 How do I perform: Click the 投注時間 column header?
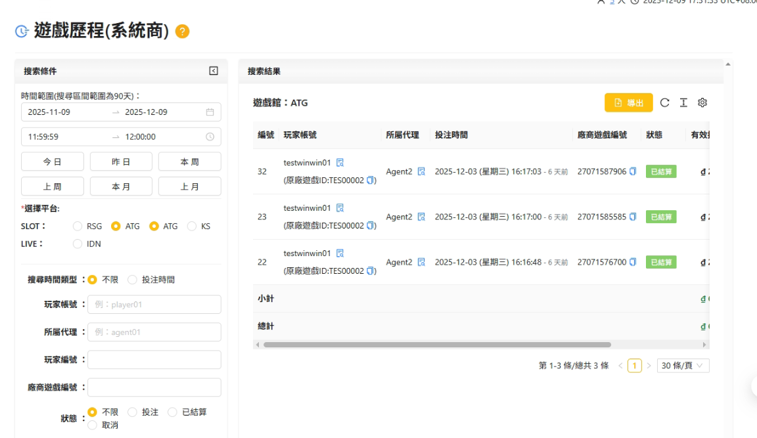pos(451,135)
